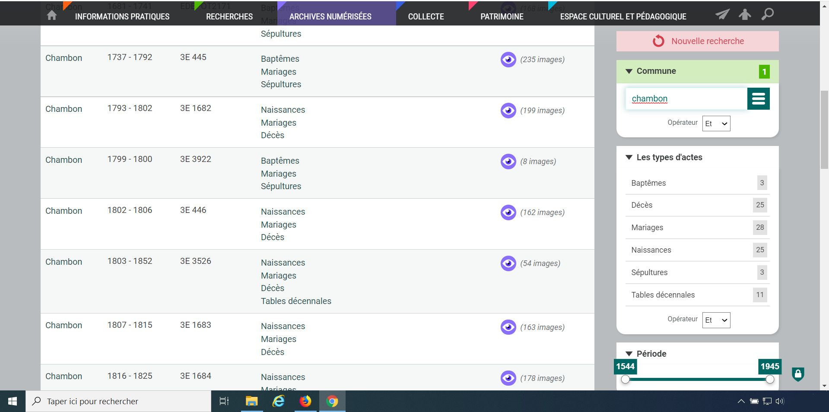Click the home icon in navigation bar
The image size is (829, 412).
pyautogui.click(x=52, y=16)
